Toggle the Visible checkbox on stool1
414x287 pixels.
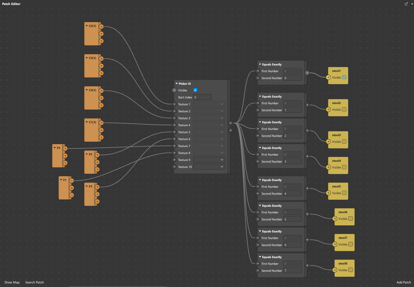point(344,77)
